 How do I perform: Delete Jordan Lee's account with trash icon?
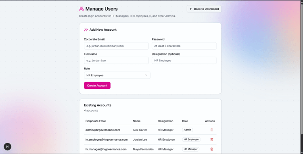click(211, 139)
